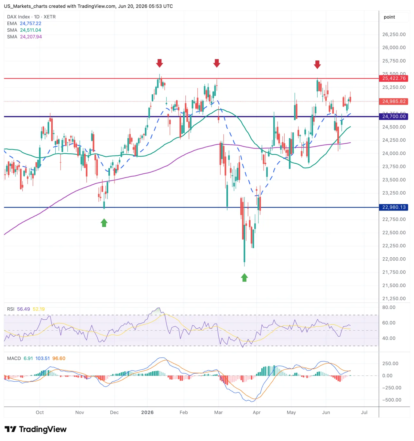Click the "point" label above the price axis

coord(389,17)
